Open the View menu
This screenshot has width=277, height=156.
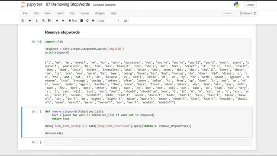(47, 13)
